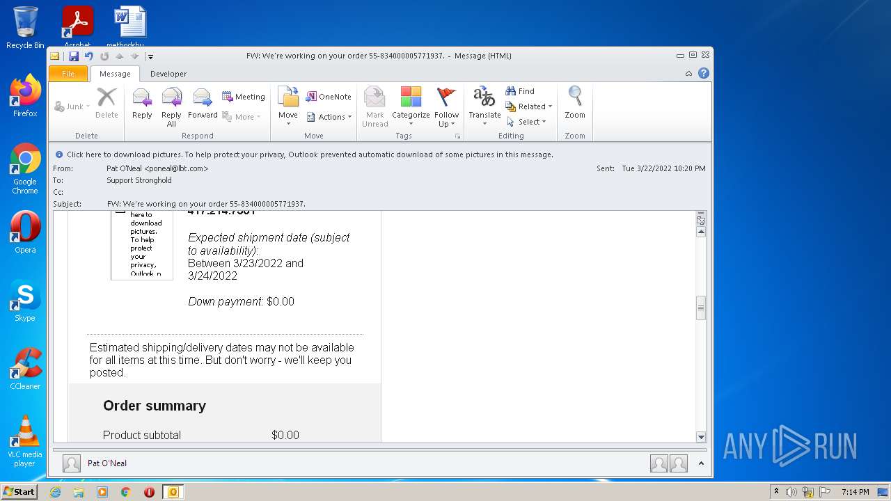Open Internet Explorer in the taskbar
The height and width of the screenshot is (501, 891).
[x=56, y=492]
